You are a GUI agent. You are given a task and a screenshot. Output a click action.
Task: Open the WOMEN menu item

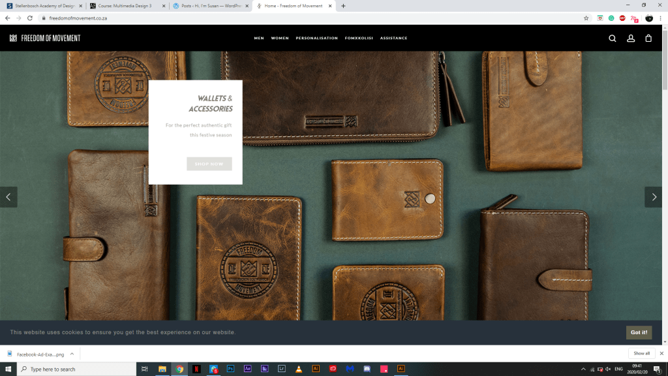tap(280, 39)
